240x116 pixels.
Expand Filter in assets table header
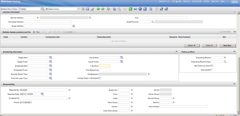[x=37, y=32]
